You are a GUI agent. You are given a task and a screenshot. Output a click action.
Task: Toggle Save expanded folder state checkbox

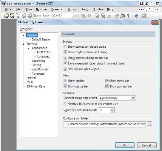[x=65, y=63]
